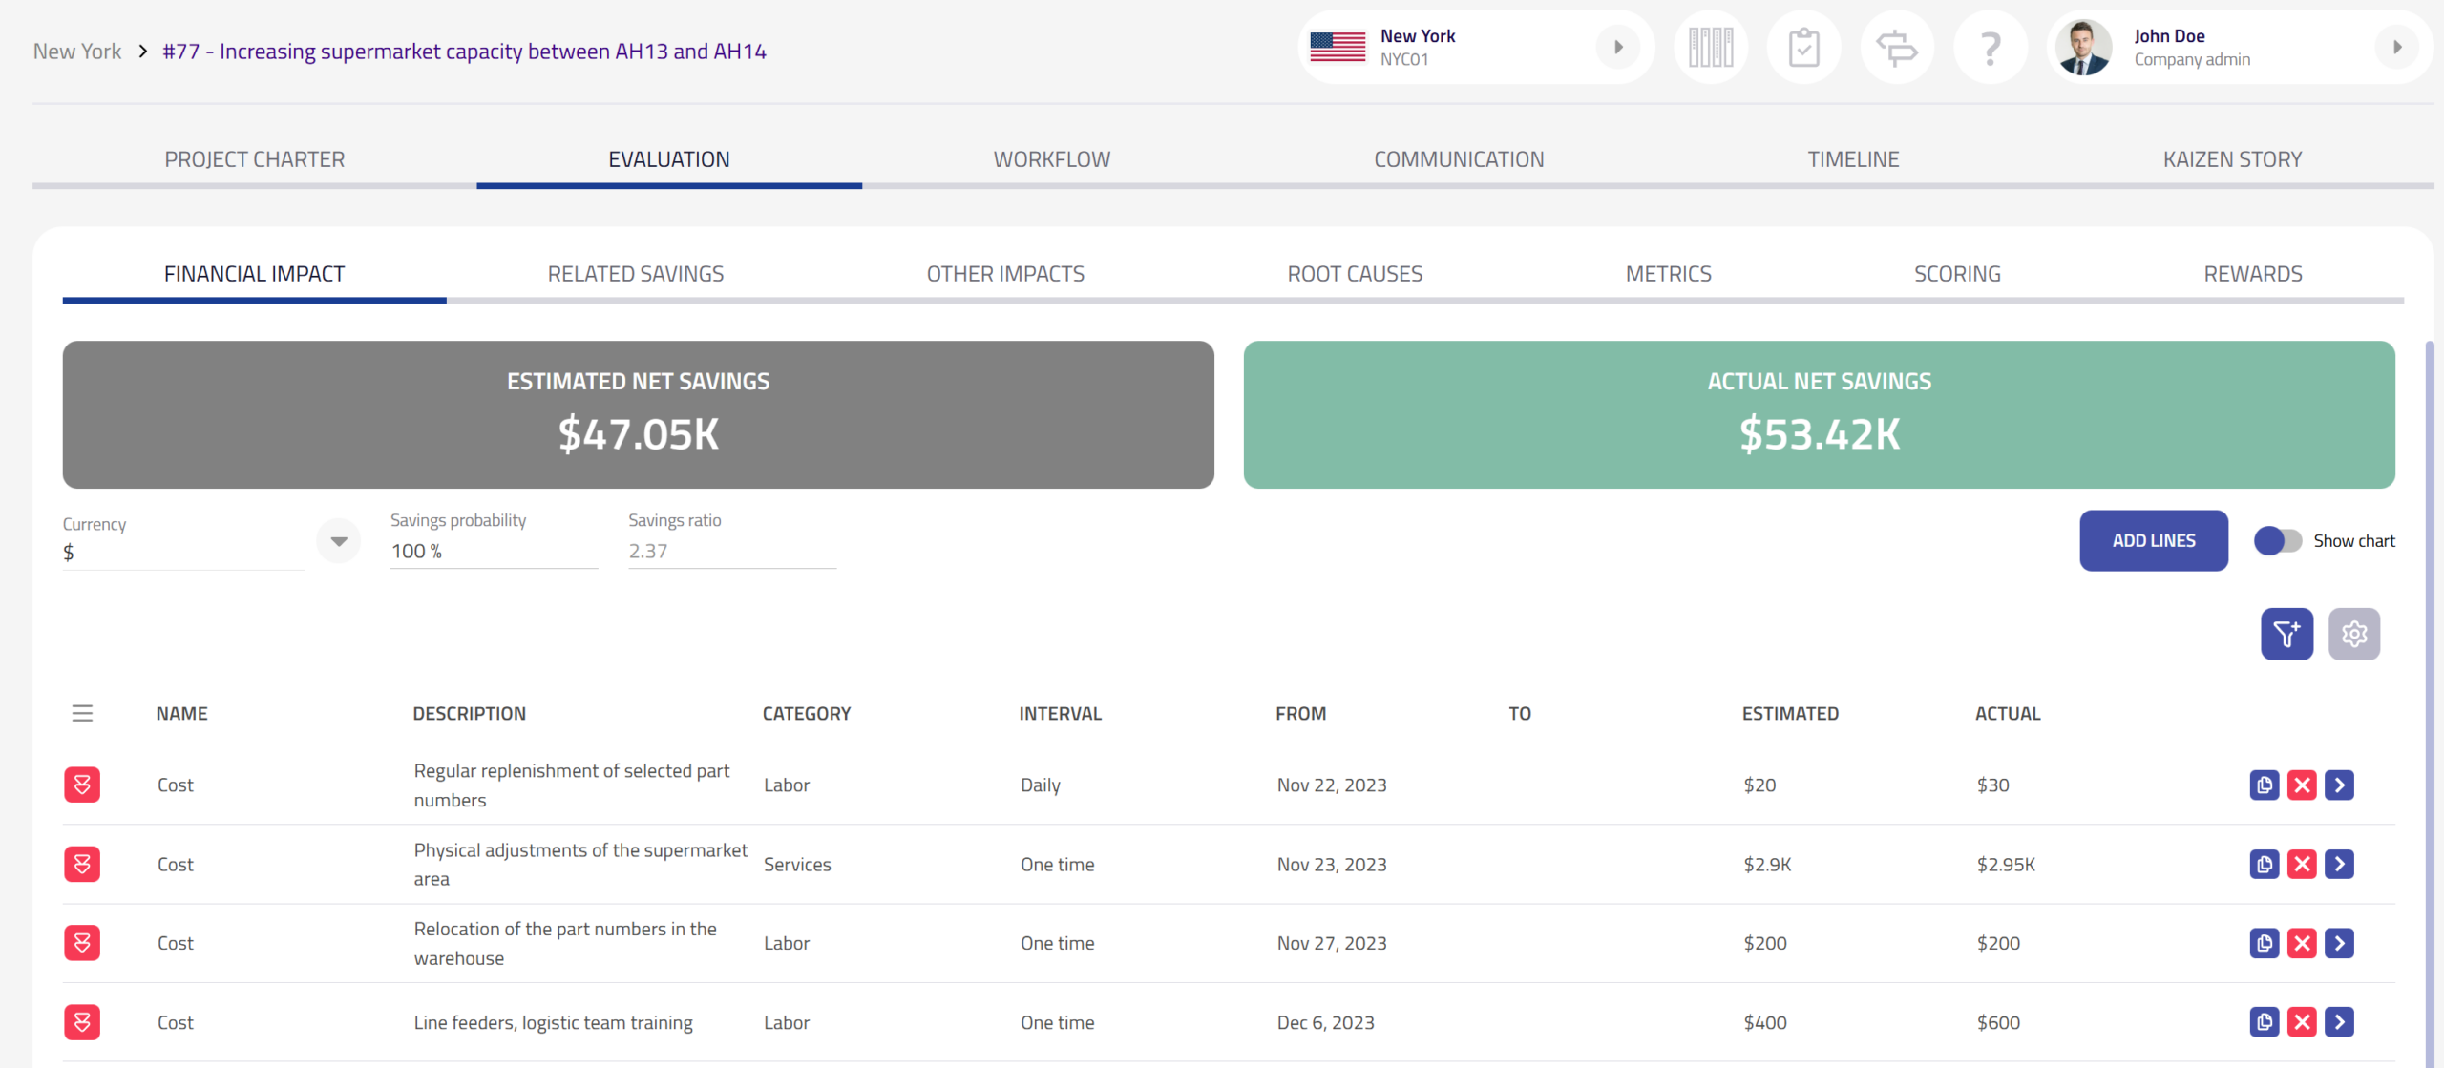Expand the New York NYC01 site selector
The height and width of the screenshot is (1068, 2444).
pyautogui.click(x=1617, y=47)
